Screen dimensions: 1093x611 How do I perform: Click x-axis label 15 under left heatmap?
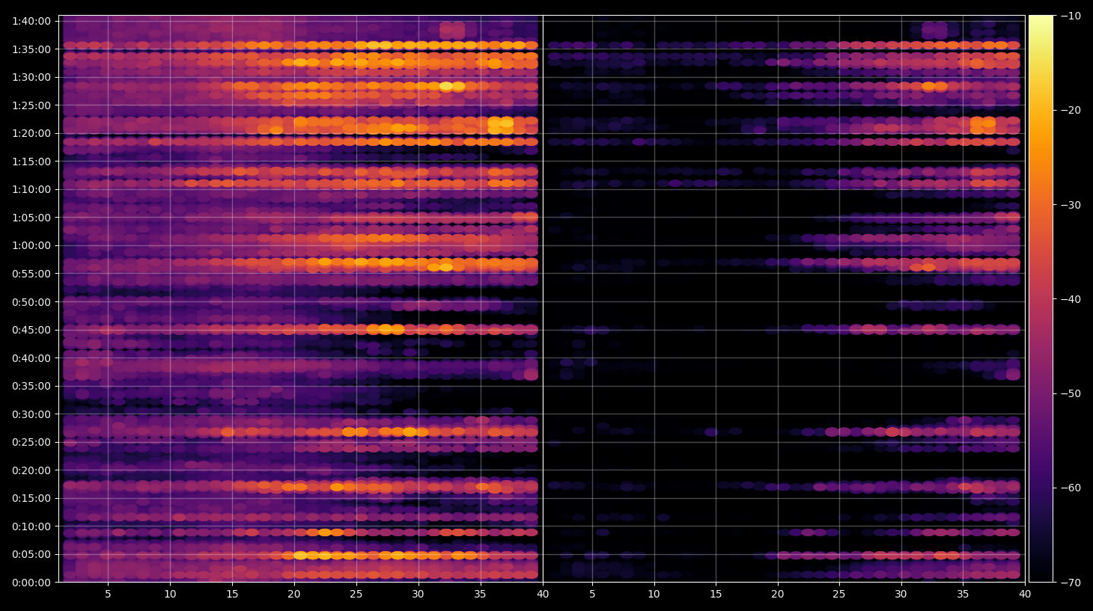coord(232,595)
